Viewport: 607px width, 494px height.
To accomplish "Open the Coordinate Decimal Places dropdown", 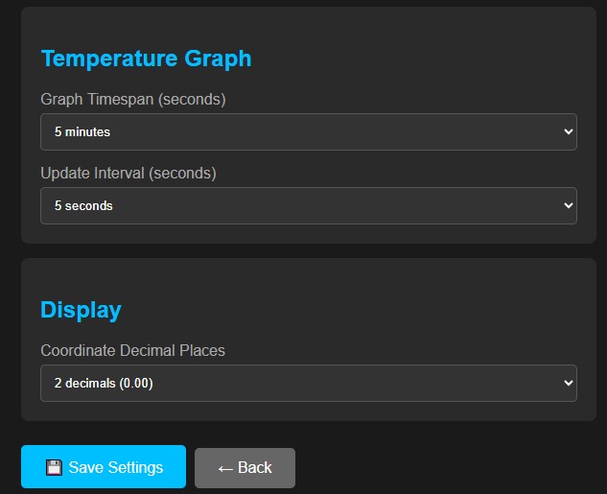I will tap(308, 383).
